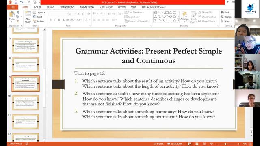Open the Select dropdown in Editing group
260x146 pixels.
click(x=227, y=21)
